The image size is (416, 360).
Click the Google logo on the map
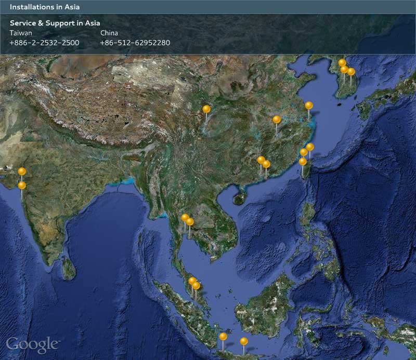coord(32,344)
